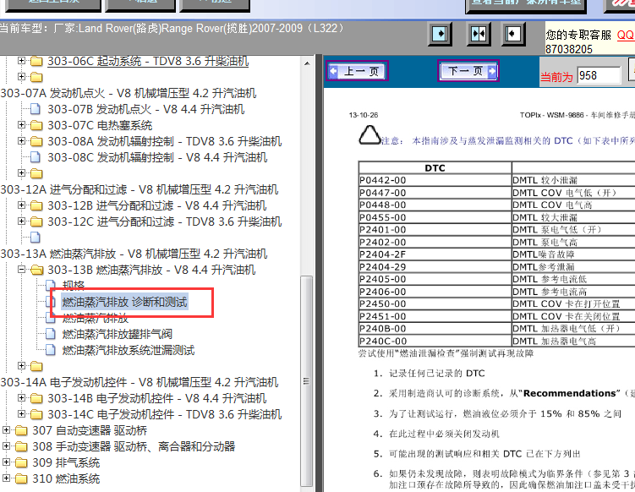This screenshot has width=635, height=492.
Task: Click DTC code P2450-00 cell
Action: point(435,303)
